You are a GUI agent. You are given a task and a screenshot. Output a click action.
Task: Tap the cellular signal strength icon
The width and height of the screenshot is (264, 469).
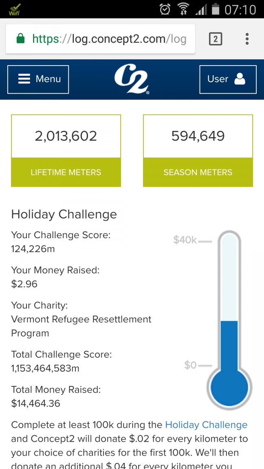(201, 10)
